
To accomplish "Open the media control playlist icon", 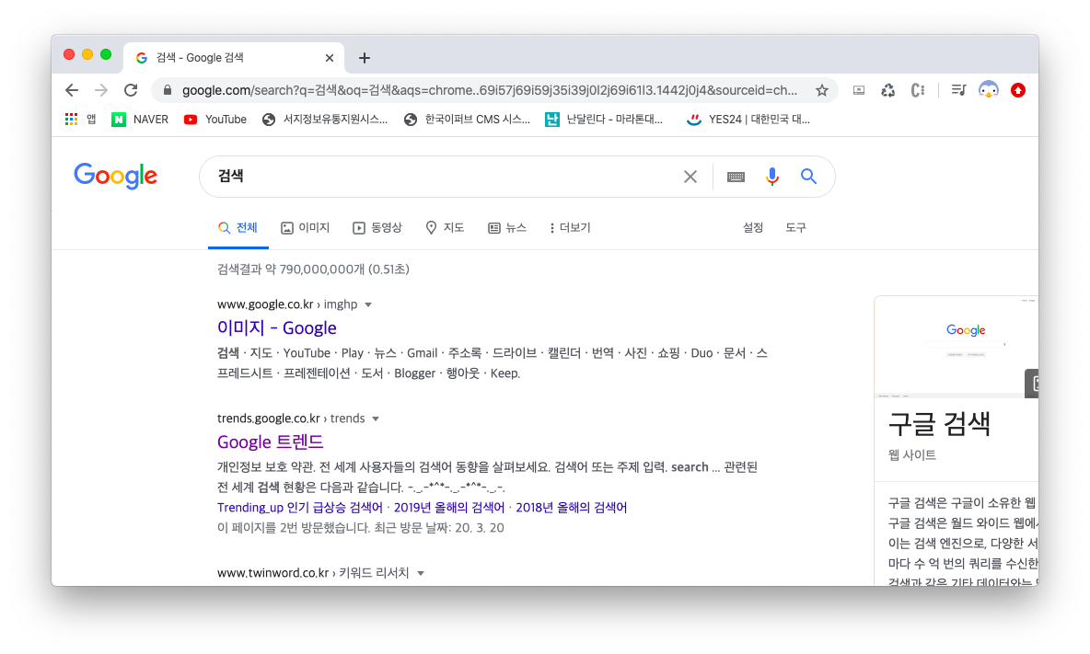I will (x=958, y=90).
